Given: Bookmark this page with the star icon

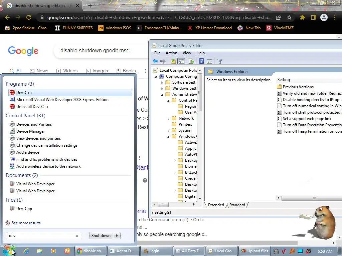Looking at the screenshot, I should 289,17.
